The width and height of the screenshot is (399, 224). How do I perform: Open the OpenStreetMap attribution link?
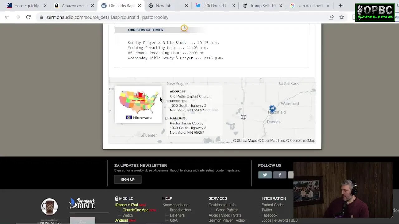pos(300,141)
